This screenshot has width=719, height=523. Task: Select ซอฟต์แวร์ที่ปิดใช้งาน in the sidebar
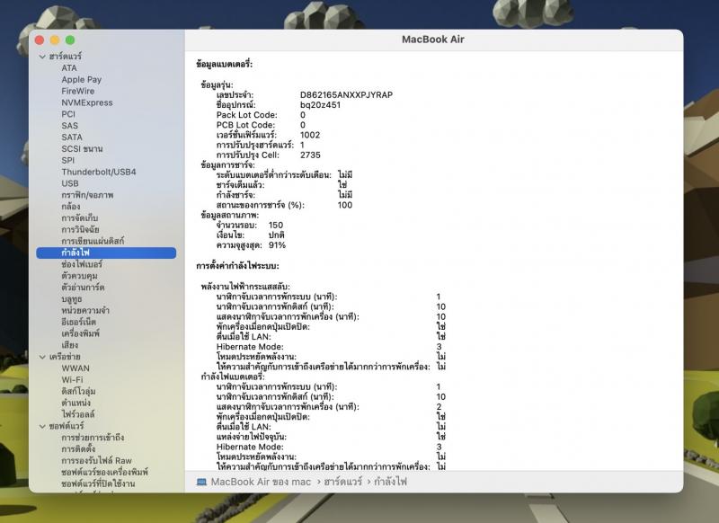click(x=98, y=483)
